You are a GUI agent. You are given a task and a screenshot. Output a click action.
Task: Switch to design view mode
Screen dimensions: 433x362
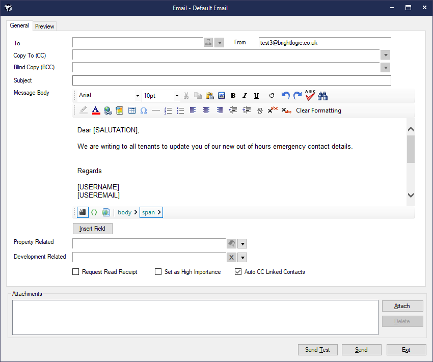(x=83, y=212)
